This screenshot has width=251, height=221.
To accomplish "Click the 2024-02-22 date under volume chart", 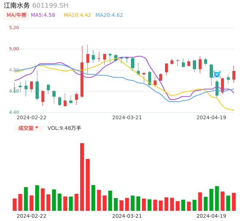I will point(31,216).
